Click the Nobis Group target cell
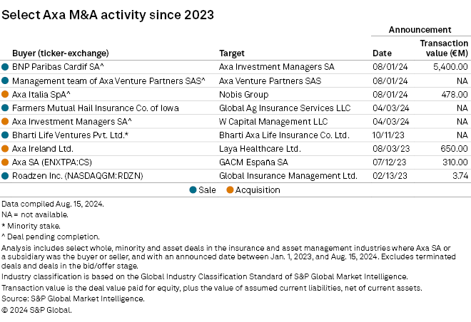471x322 pixels. click(x=242, y=94)
